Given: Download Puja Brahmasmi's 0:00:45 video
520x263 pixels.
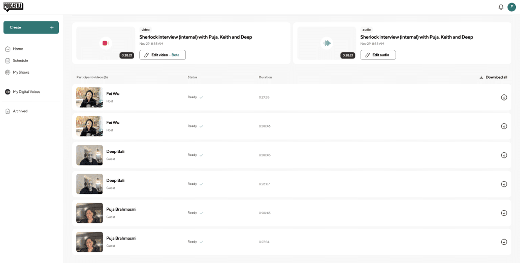Looking at the screenshot, I should [504, 213].
